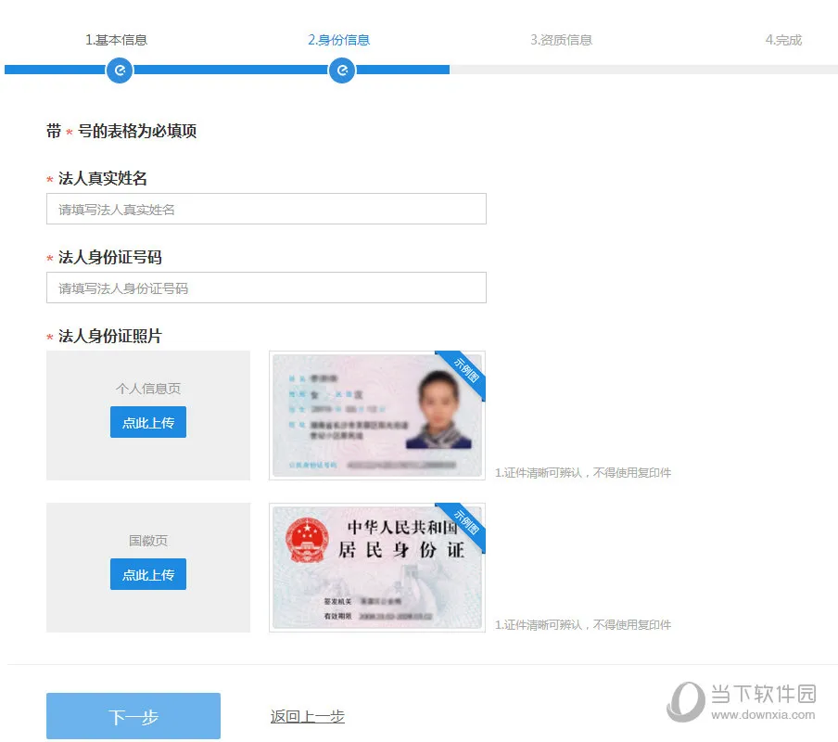View the national emblem side sample image
This screenshot has height=742, width=838.
[377, 568]
